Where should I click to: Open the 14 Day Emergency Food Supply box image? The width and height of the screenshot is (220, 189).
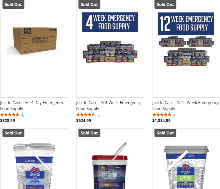[x=34, y=49]
